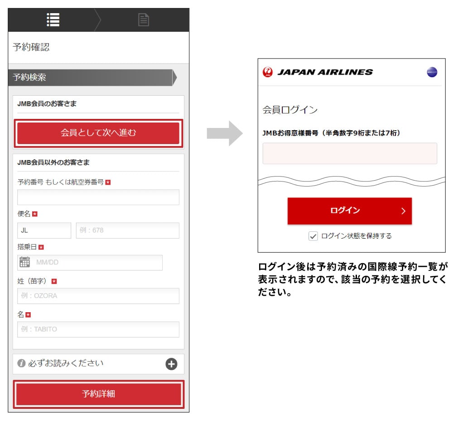Select the 予約検索 section header tab
This screenshot has height=422, width=453.
91,78
